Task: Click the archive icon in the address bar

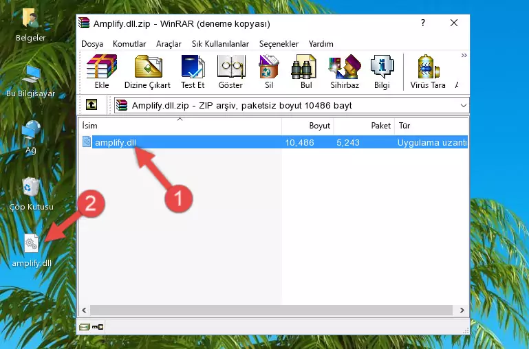Action: point(122,105)
